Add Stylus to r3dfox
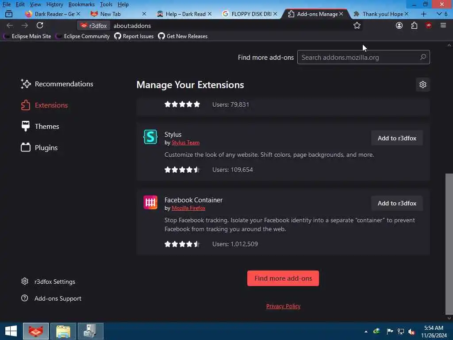Image resolution: width=453 pixels, height=340 pixels. tap(397, 138)
